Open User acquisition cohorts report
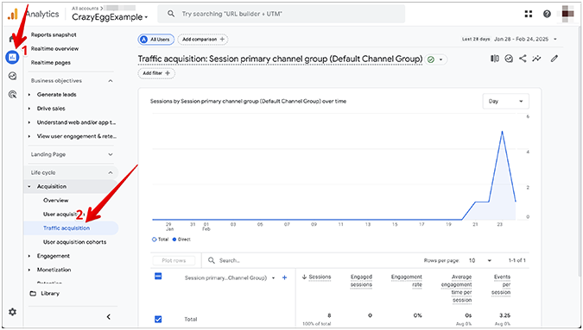 [75, 242]
